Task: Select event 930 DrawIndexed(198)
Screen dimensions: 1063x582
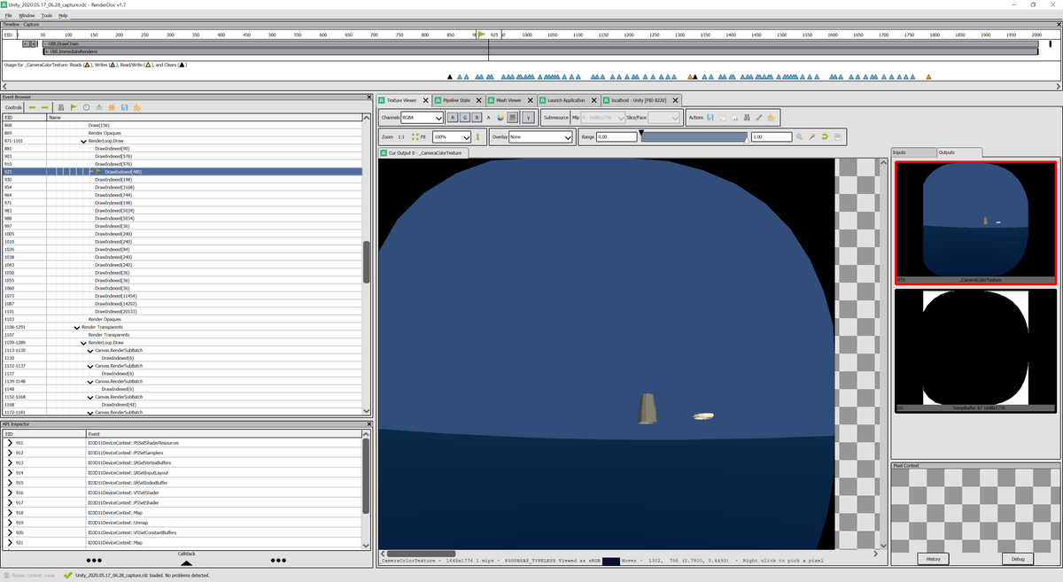Action: [182, 179]
